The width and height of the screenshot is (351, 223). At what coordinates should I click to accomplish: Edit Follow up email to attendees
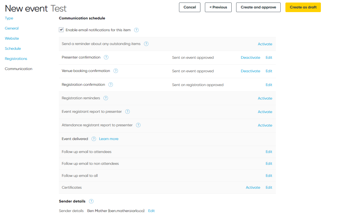(269, 152)
